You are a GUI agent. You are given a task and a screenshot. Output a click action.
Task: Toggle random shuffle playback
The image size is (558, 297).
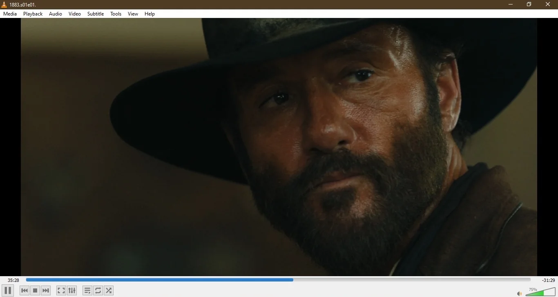point(109,290)
